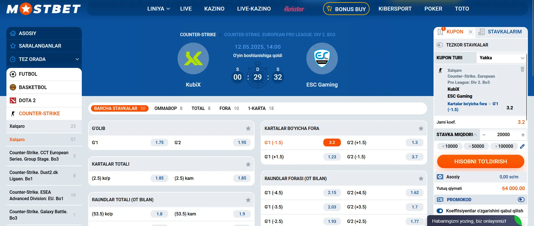Open Dust2.dk Ligaen Bo1 league
534x226 pixels.
click(x=44, y=176)
